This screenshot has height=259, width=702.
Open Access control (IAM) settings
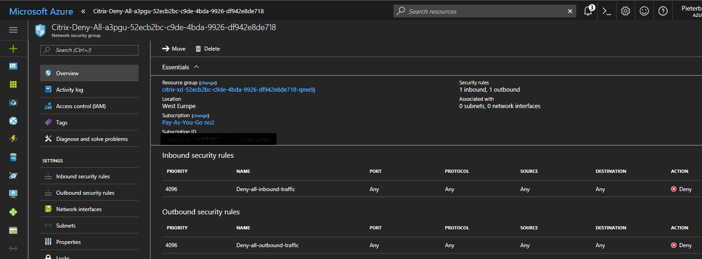(80, 106)
